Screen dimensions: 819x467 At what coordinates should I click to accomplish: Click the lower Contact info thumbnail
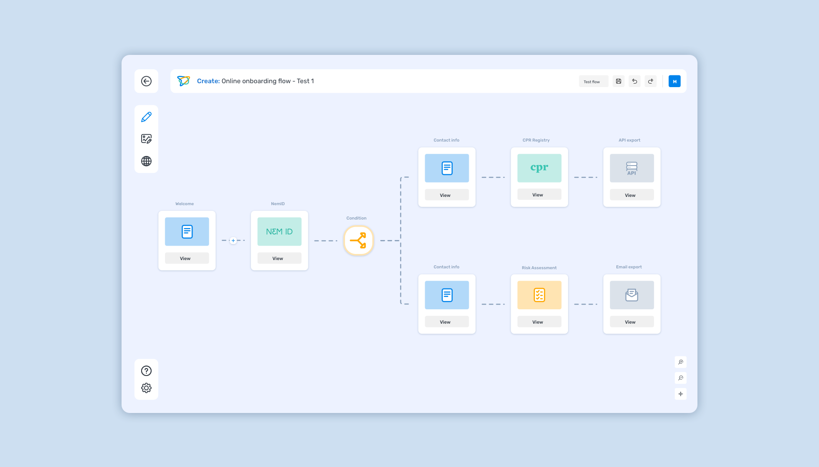(x=447, y=295)
